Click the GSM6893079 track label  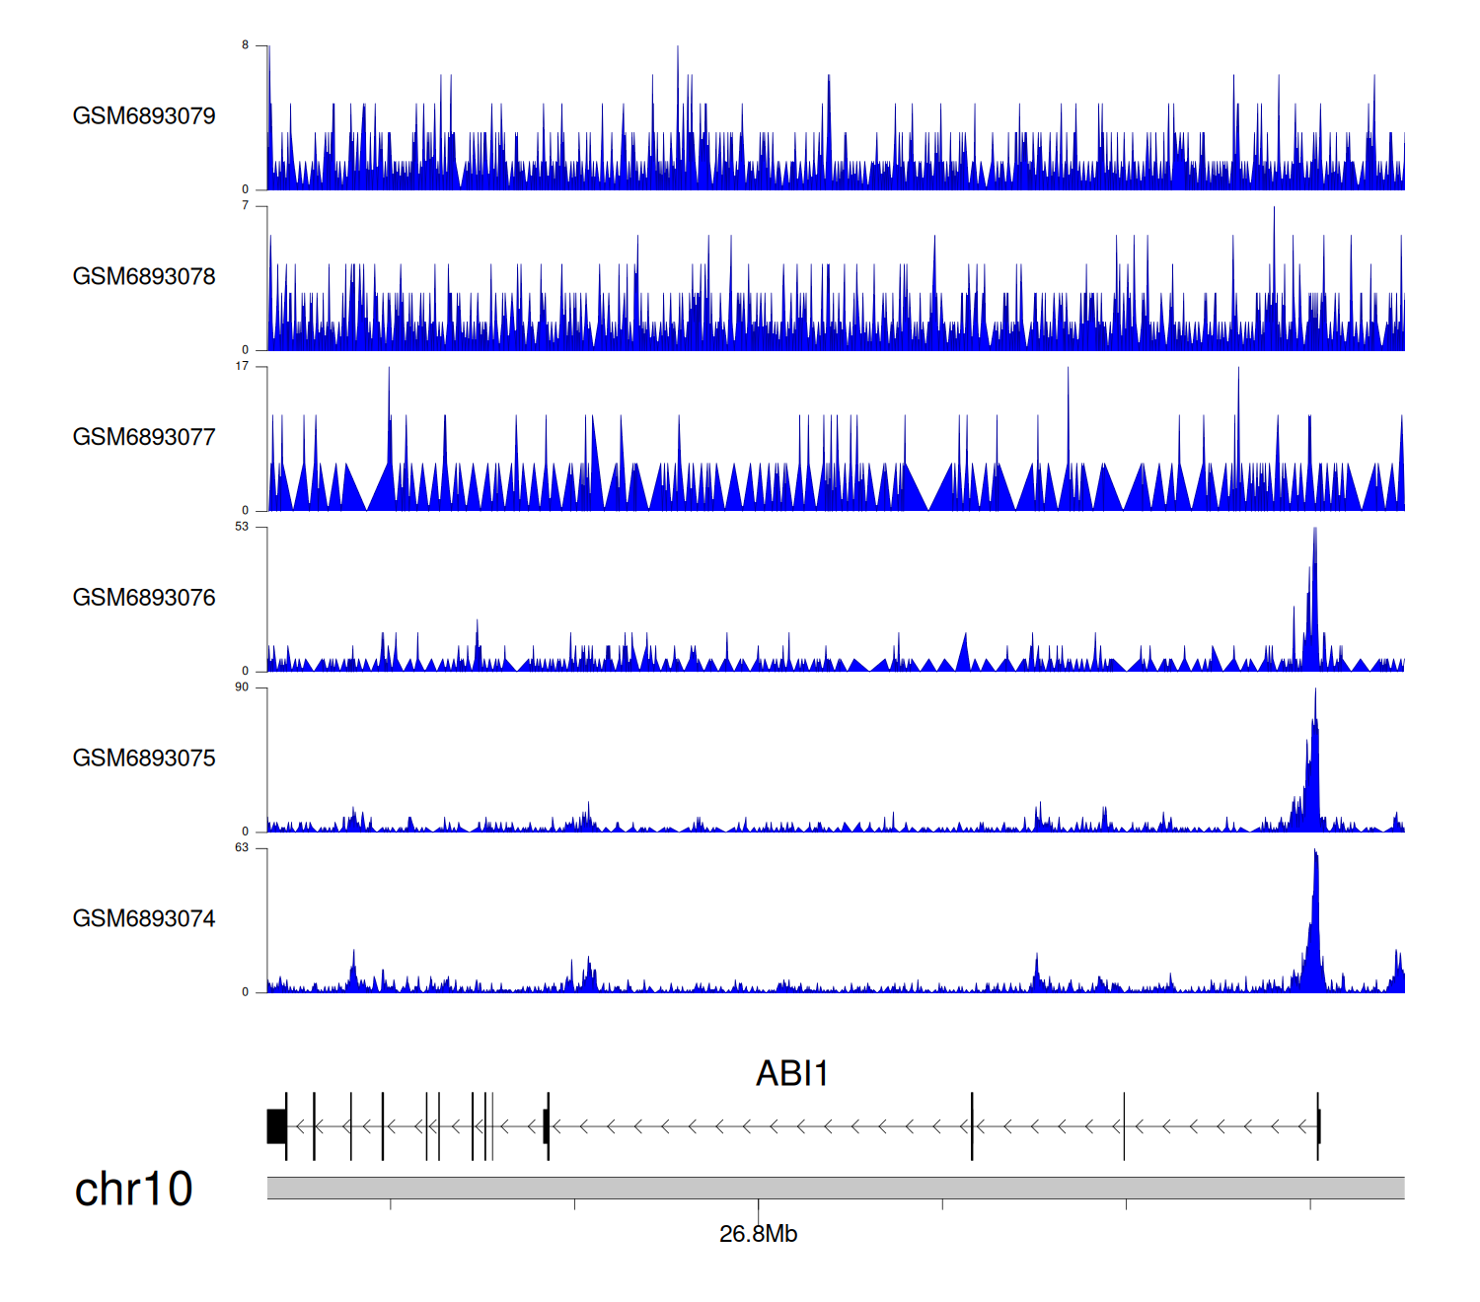coord(144,116)
